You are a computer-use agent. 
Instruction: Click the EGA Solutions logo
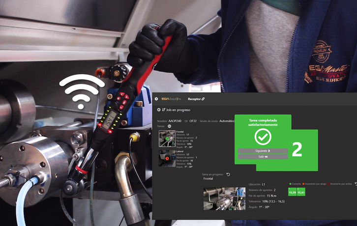click(x=172, y=99)
